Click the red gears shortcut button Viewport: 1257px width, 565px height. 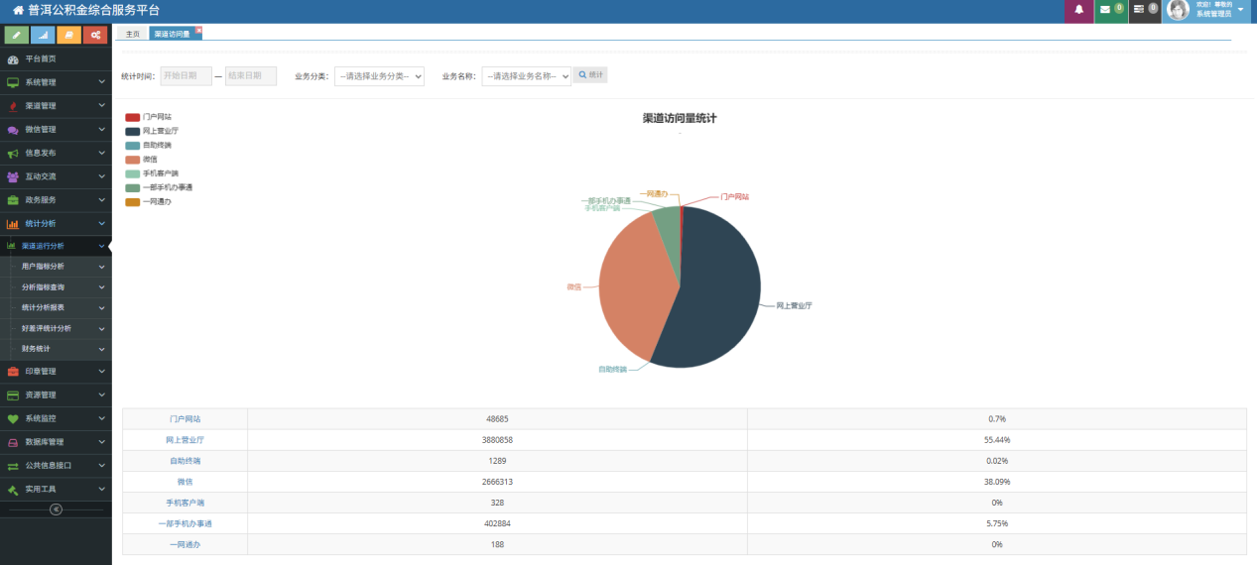[95, 35]
